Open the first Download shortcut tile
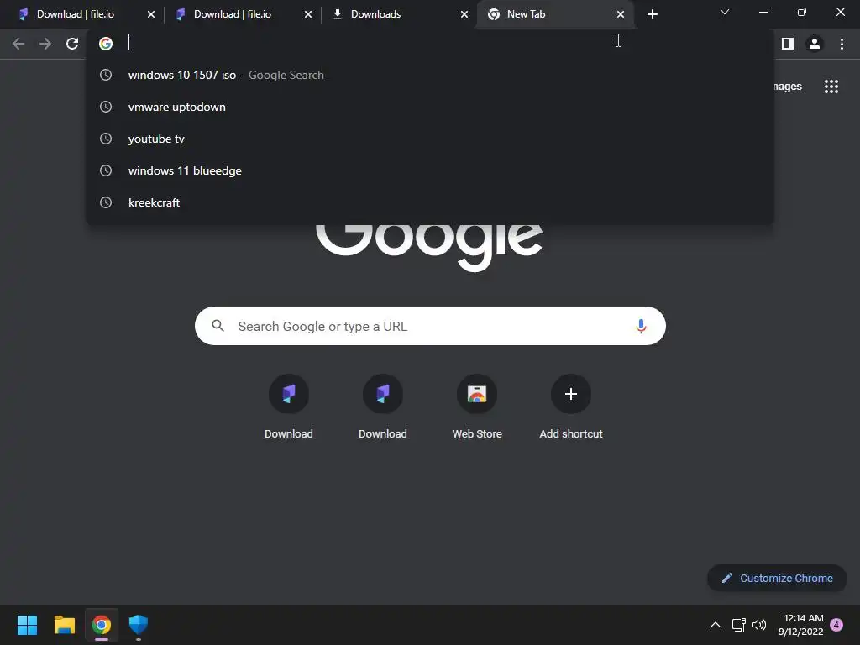The width and height of the screenshot is (860, 645). 289,406
